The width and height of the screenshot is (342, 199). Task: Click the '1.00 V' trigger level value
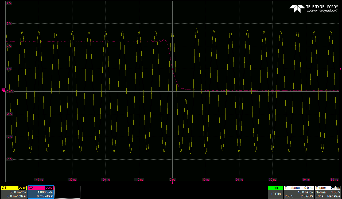tap(336, 192)
